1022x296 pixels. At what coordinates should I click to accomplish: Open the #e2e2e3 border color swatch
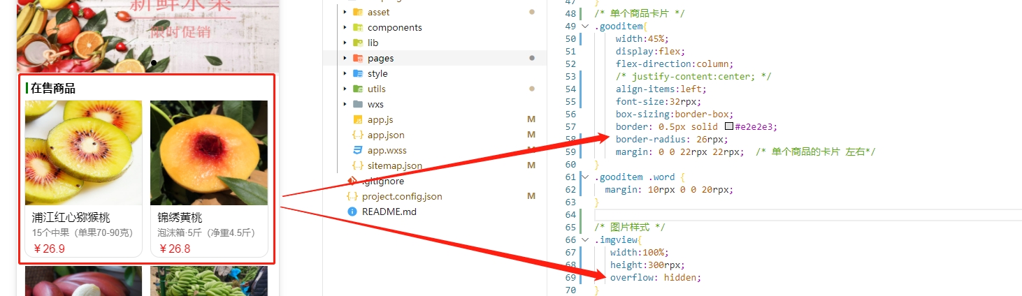coord(729,127)
